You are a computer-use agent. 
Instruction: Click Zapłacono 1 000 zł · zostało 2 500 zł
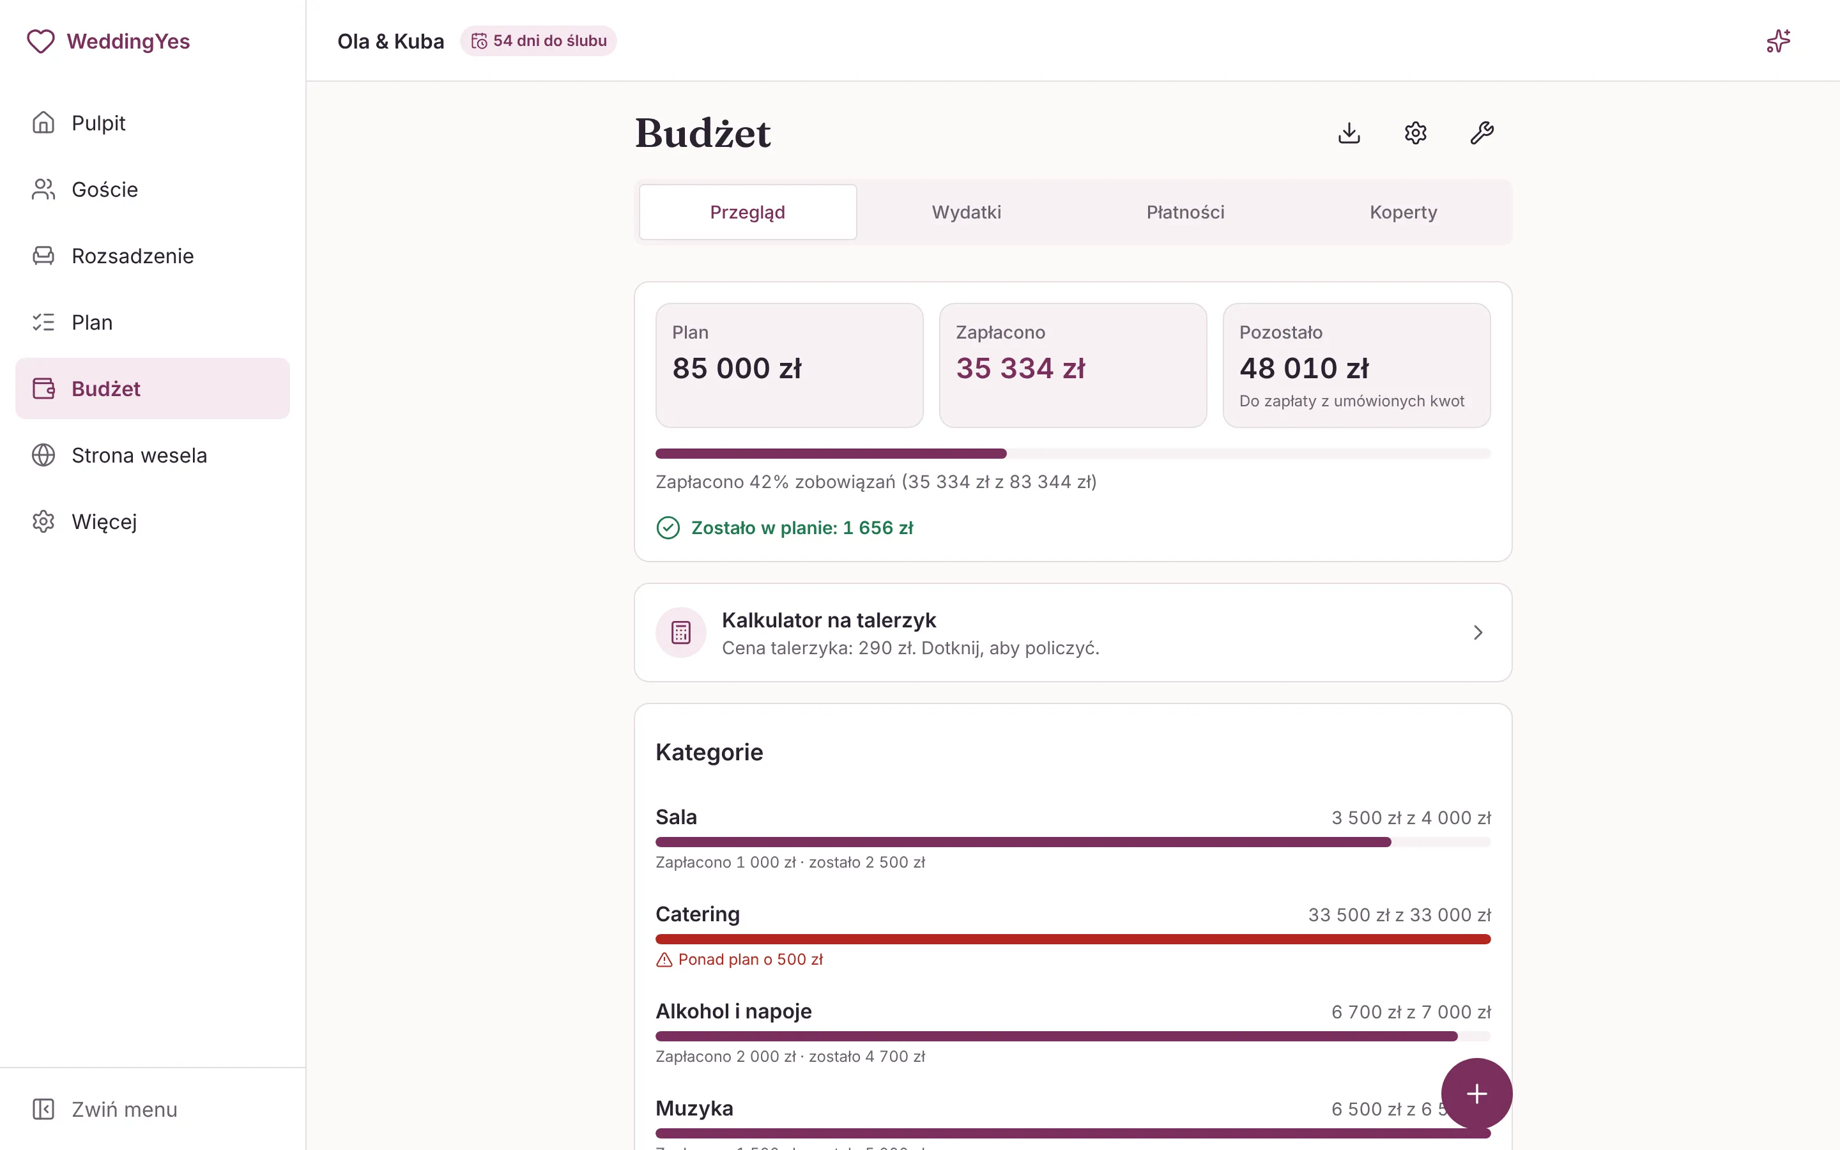[790, 862]
